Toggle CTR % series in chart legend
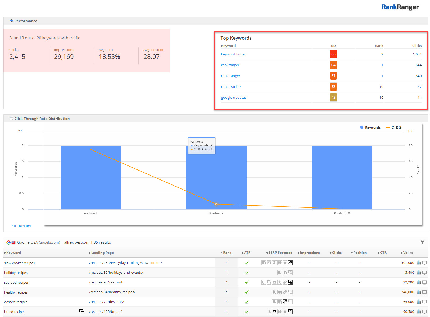Viewport: 430px width, 317px height. [x=394, y=127]
